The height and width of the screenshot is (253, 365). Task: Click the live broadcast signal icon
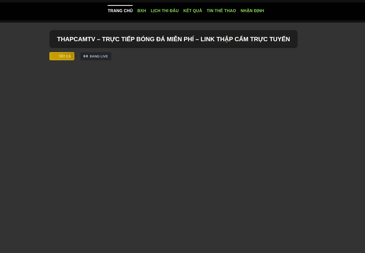tap(86, 56)
